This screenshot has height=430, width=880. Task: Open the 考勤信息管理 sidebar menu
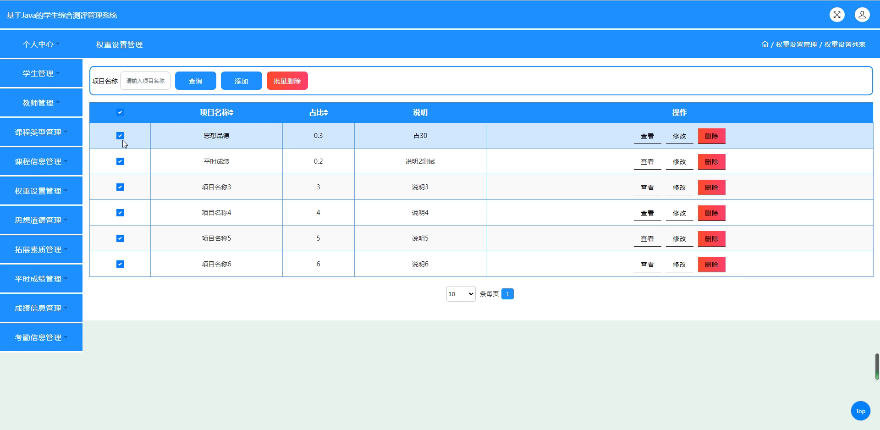(41, 337)
